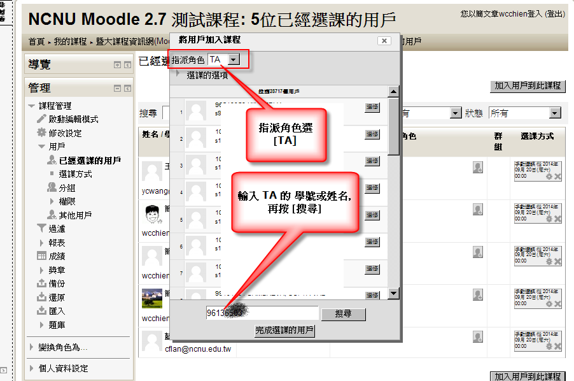Hide the 導覽 block with its collapse icon
The height and width of the screenshot is (381, 574).
(x=117, y=65)
